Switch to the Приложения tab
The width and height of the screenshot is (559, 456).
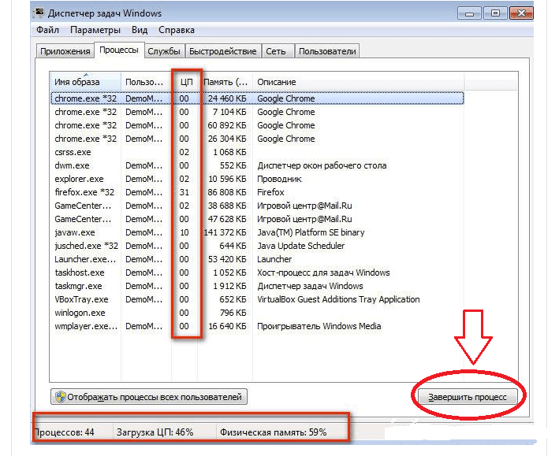click(x=65, y=51)
